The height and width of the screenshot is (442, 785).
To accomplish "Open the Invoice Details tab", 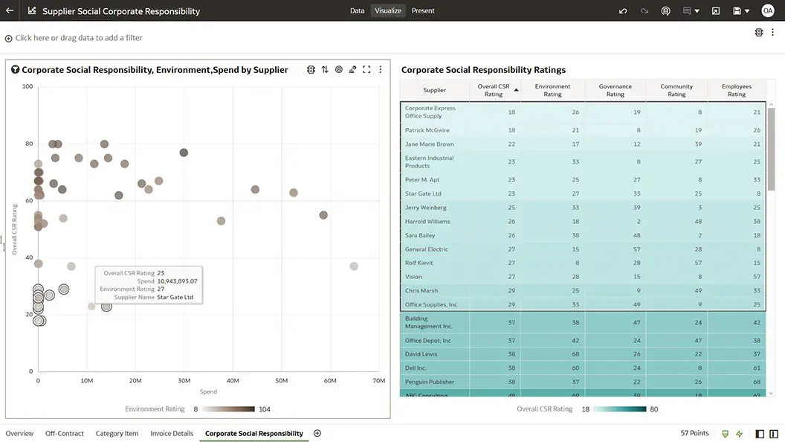I will (x=171, y=432).
